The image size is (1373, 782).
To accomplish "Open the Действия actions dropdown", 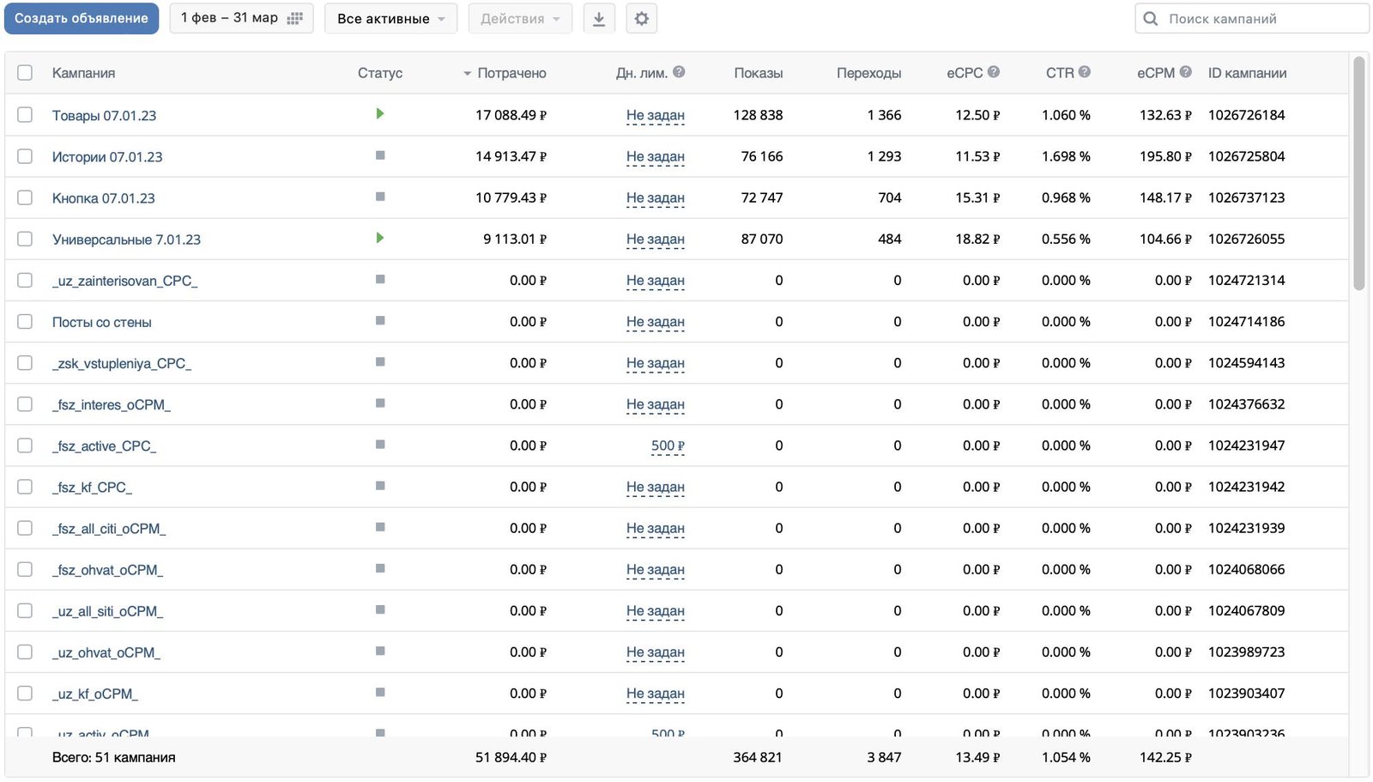I will tap(520, 18).
